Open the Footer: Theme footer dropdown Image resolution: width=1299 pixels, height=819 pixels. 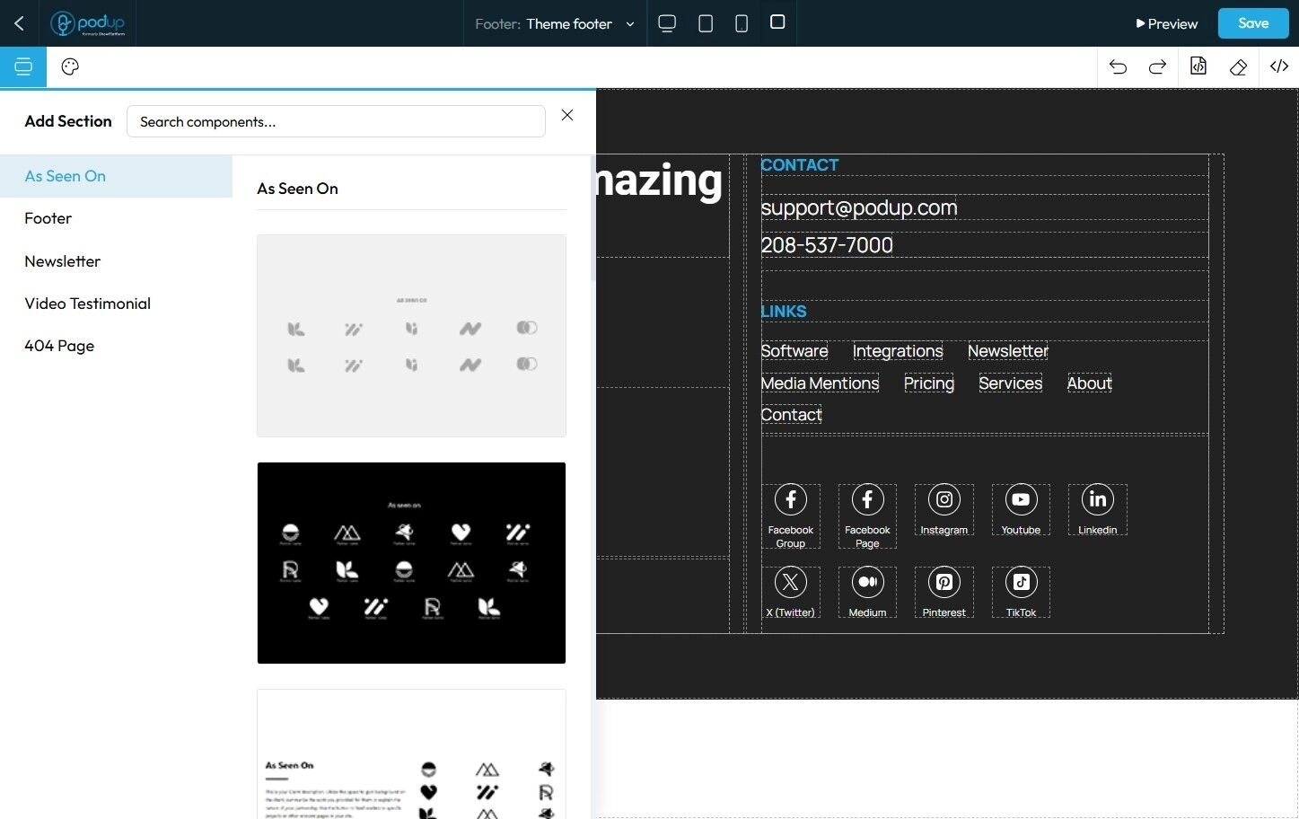[555, 23]
